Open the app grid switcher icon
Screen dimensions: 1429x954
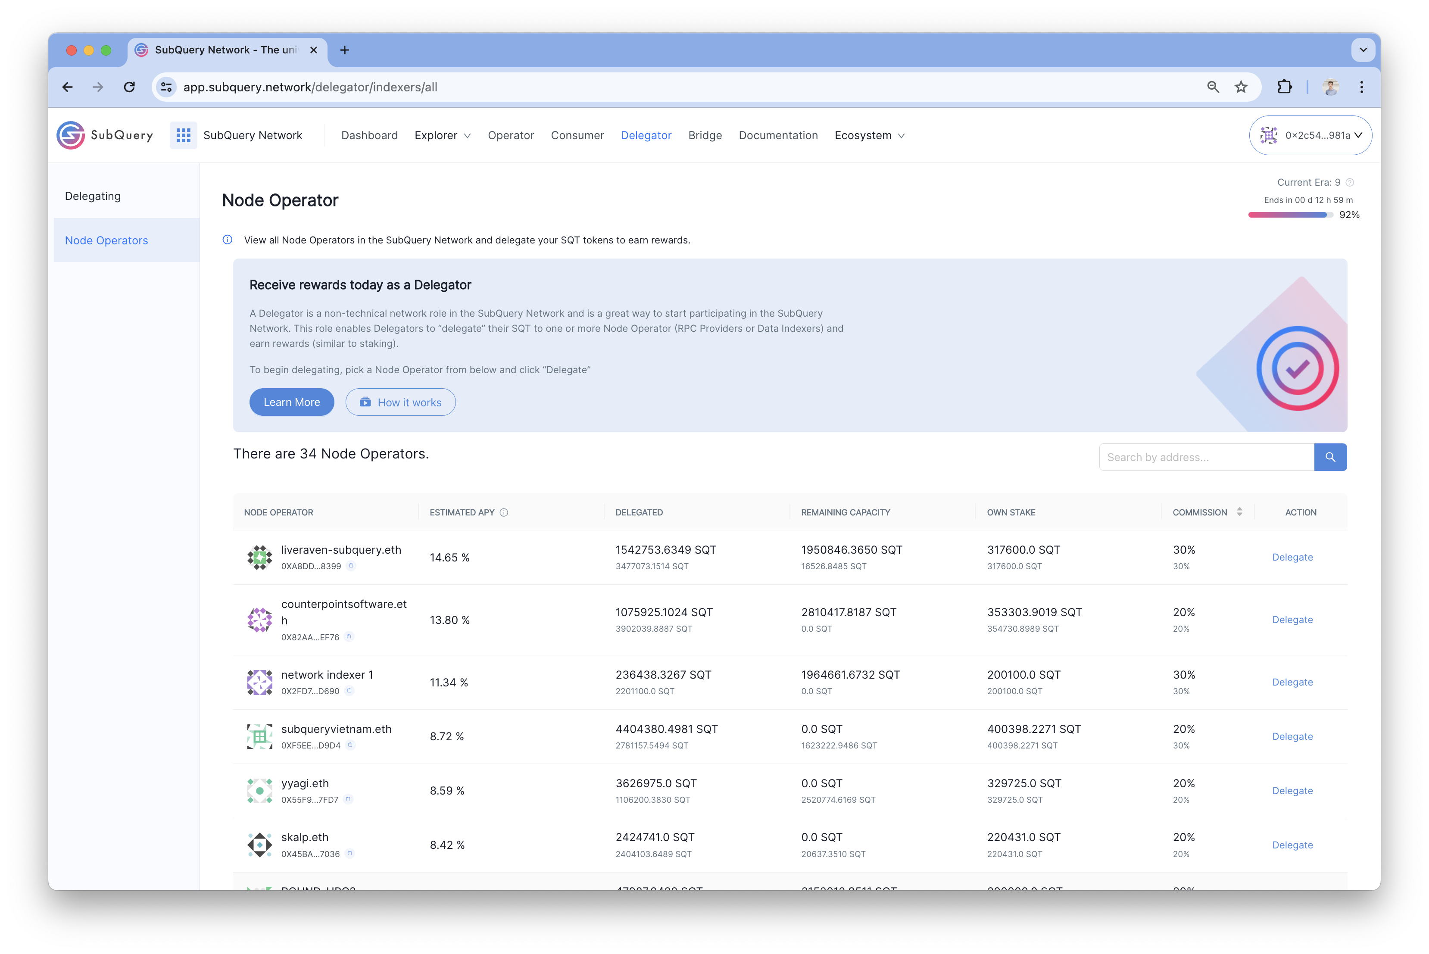pyautogui.click(x=183, y=135)
